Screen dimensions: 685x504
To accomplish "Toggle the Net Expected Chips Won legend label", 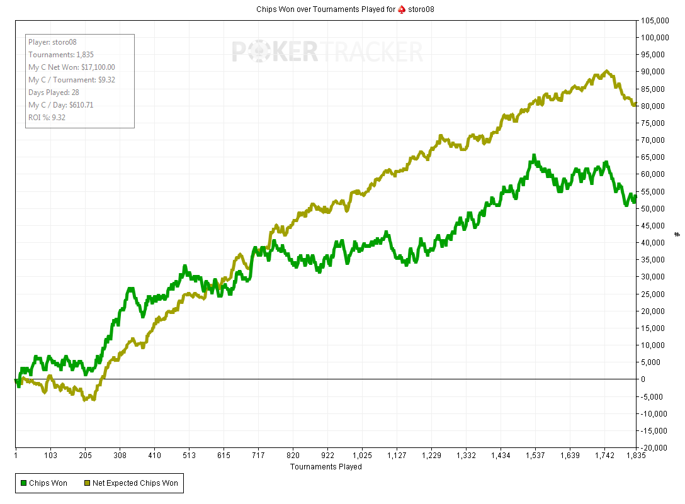I will coord(135,483).
